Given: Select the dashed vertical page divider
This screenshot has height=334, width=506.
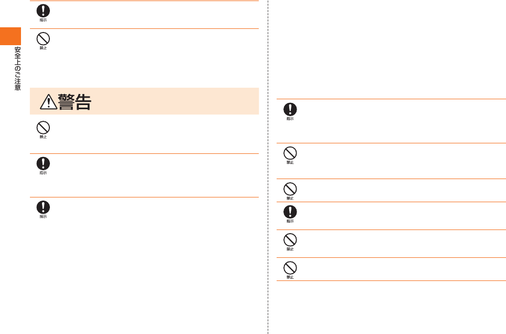Looking at the screenshot, I should 268,167.
